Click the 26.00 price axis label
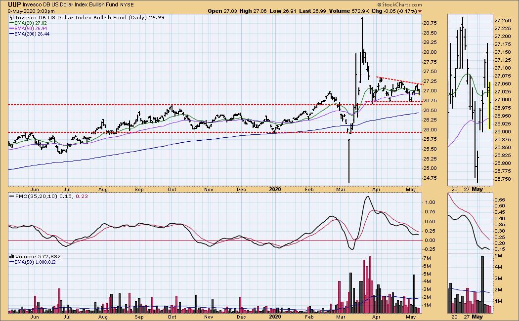The height and width of the screenshot is (321, 519). (430, 129)
